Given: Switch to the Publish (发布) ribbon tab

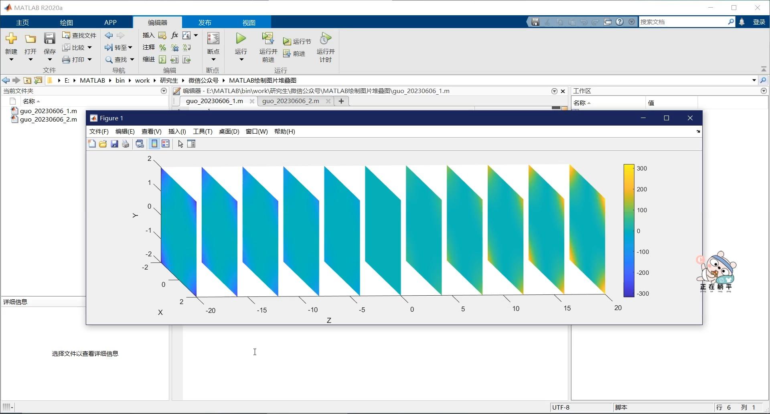Looking at the screenshot, I should click(x=205, y=22).
